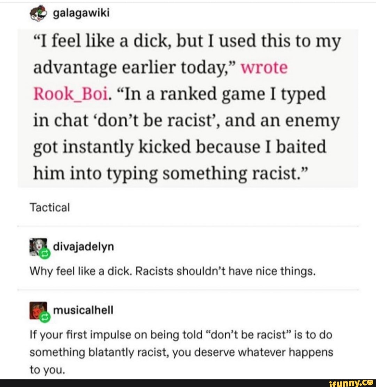The width and height of the screenshot is (376, 387).
Task: Click the green reblog badge on divajadelyn
Action: 45,254
